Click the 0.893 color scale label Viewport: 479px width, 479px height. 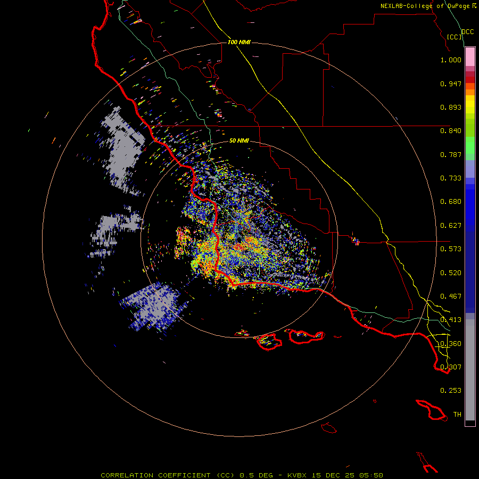(451, 107)
